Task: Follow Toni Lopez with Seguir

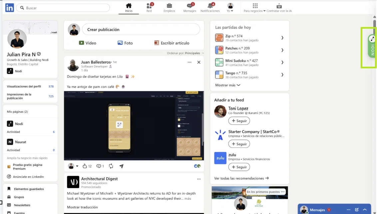Action: click(x=239, y=121)
